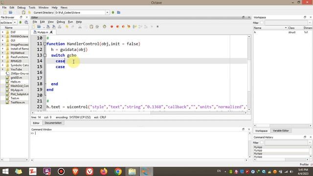Screen dimensions: 313x176
Task: Browse directories with blue folder icon
Action: (x=119, y=13)
